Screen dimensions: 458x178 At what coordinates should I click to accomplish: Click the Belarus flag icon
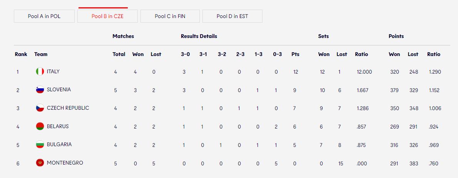[x=40, y=126]
